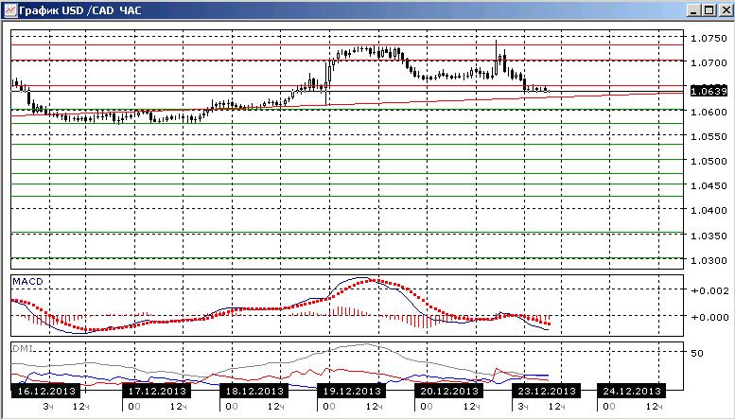Image resolution: width=735 pixels, height=420 pixels.
Task: Click the tall spike candle on 20.12.2013
Action: [497, 58]
